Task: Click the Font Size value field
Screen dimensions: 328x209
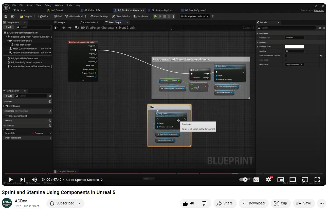Action: tap(295, 51)
